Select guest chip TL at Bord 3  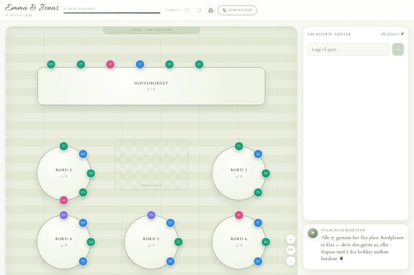pos(239,146)
